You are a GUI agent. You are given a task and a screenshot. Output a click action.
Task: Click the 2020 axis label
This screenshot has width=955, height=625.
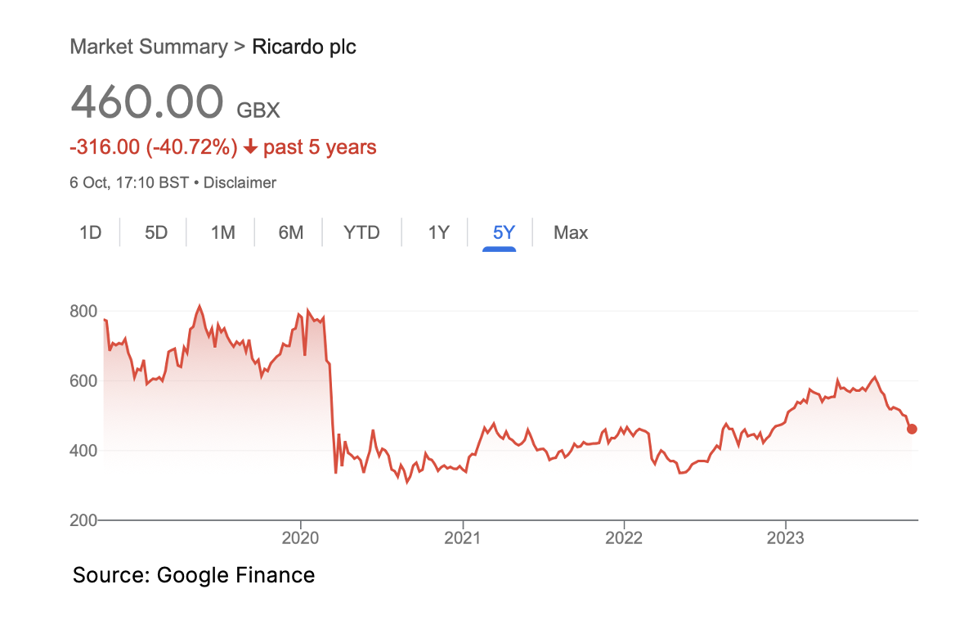300,538
